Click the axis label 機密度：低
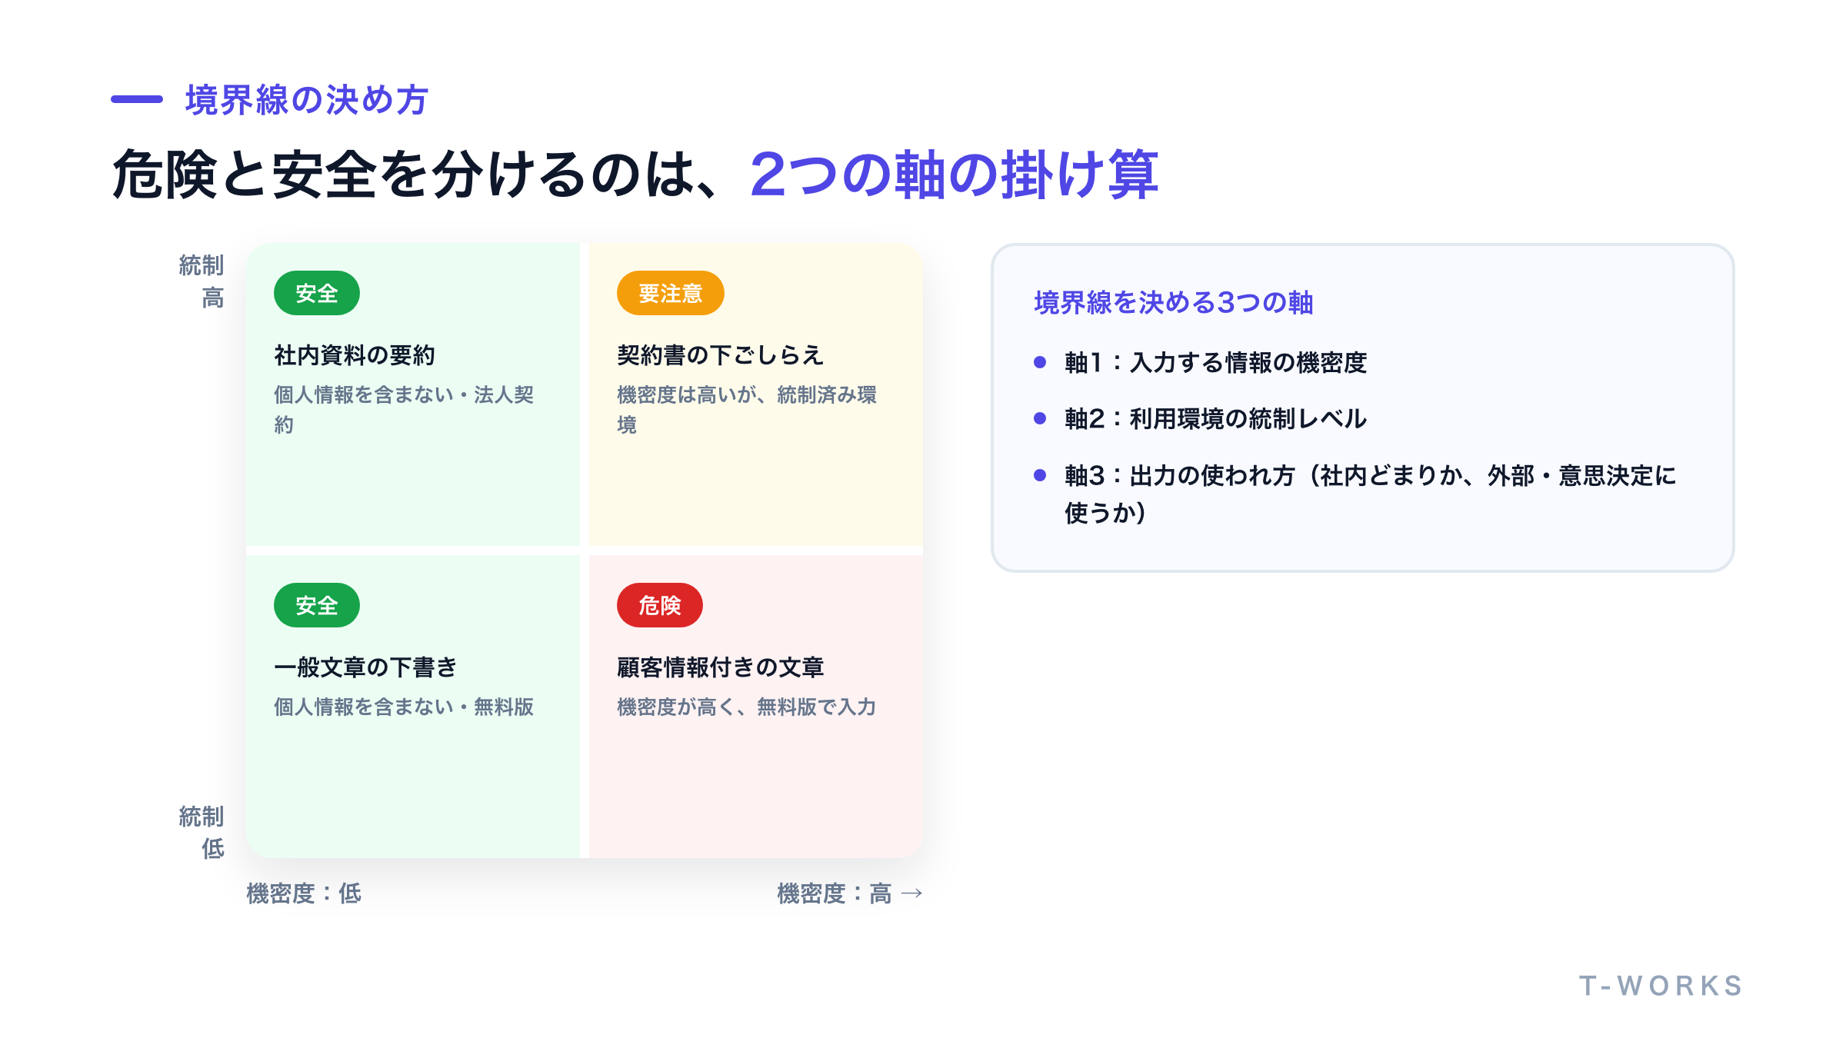The height and width of the screenshot is (1038, 1846). [x=304, y=893]
